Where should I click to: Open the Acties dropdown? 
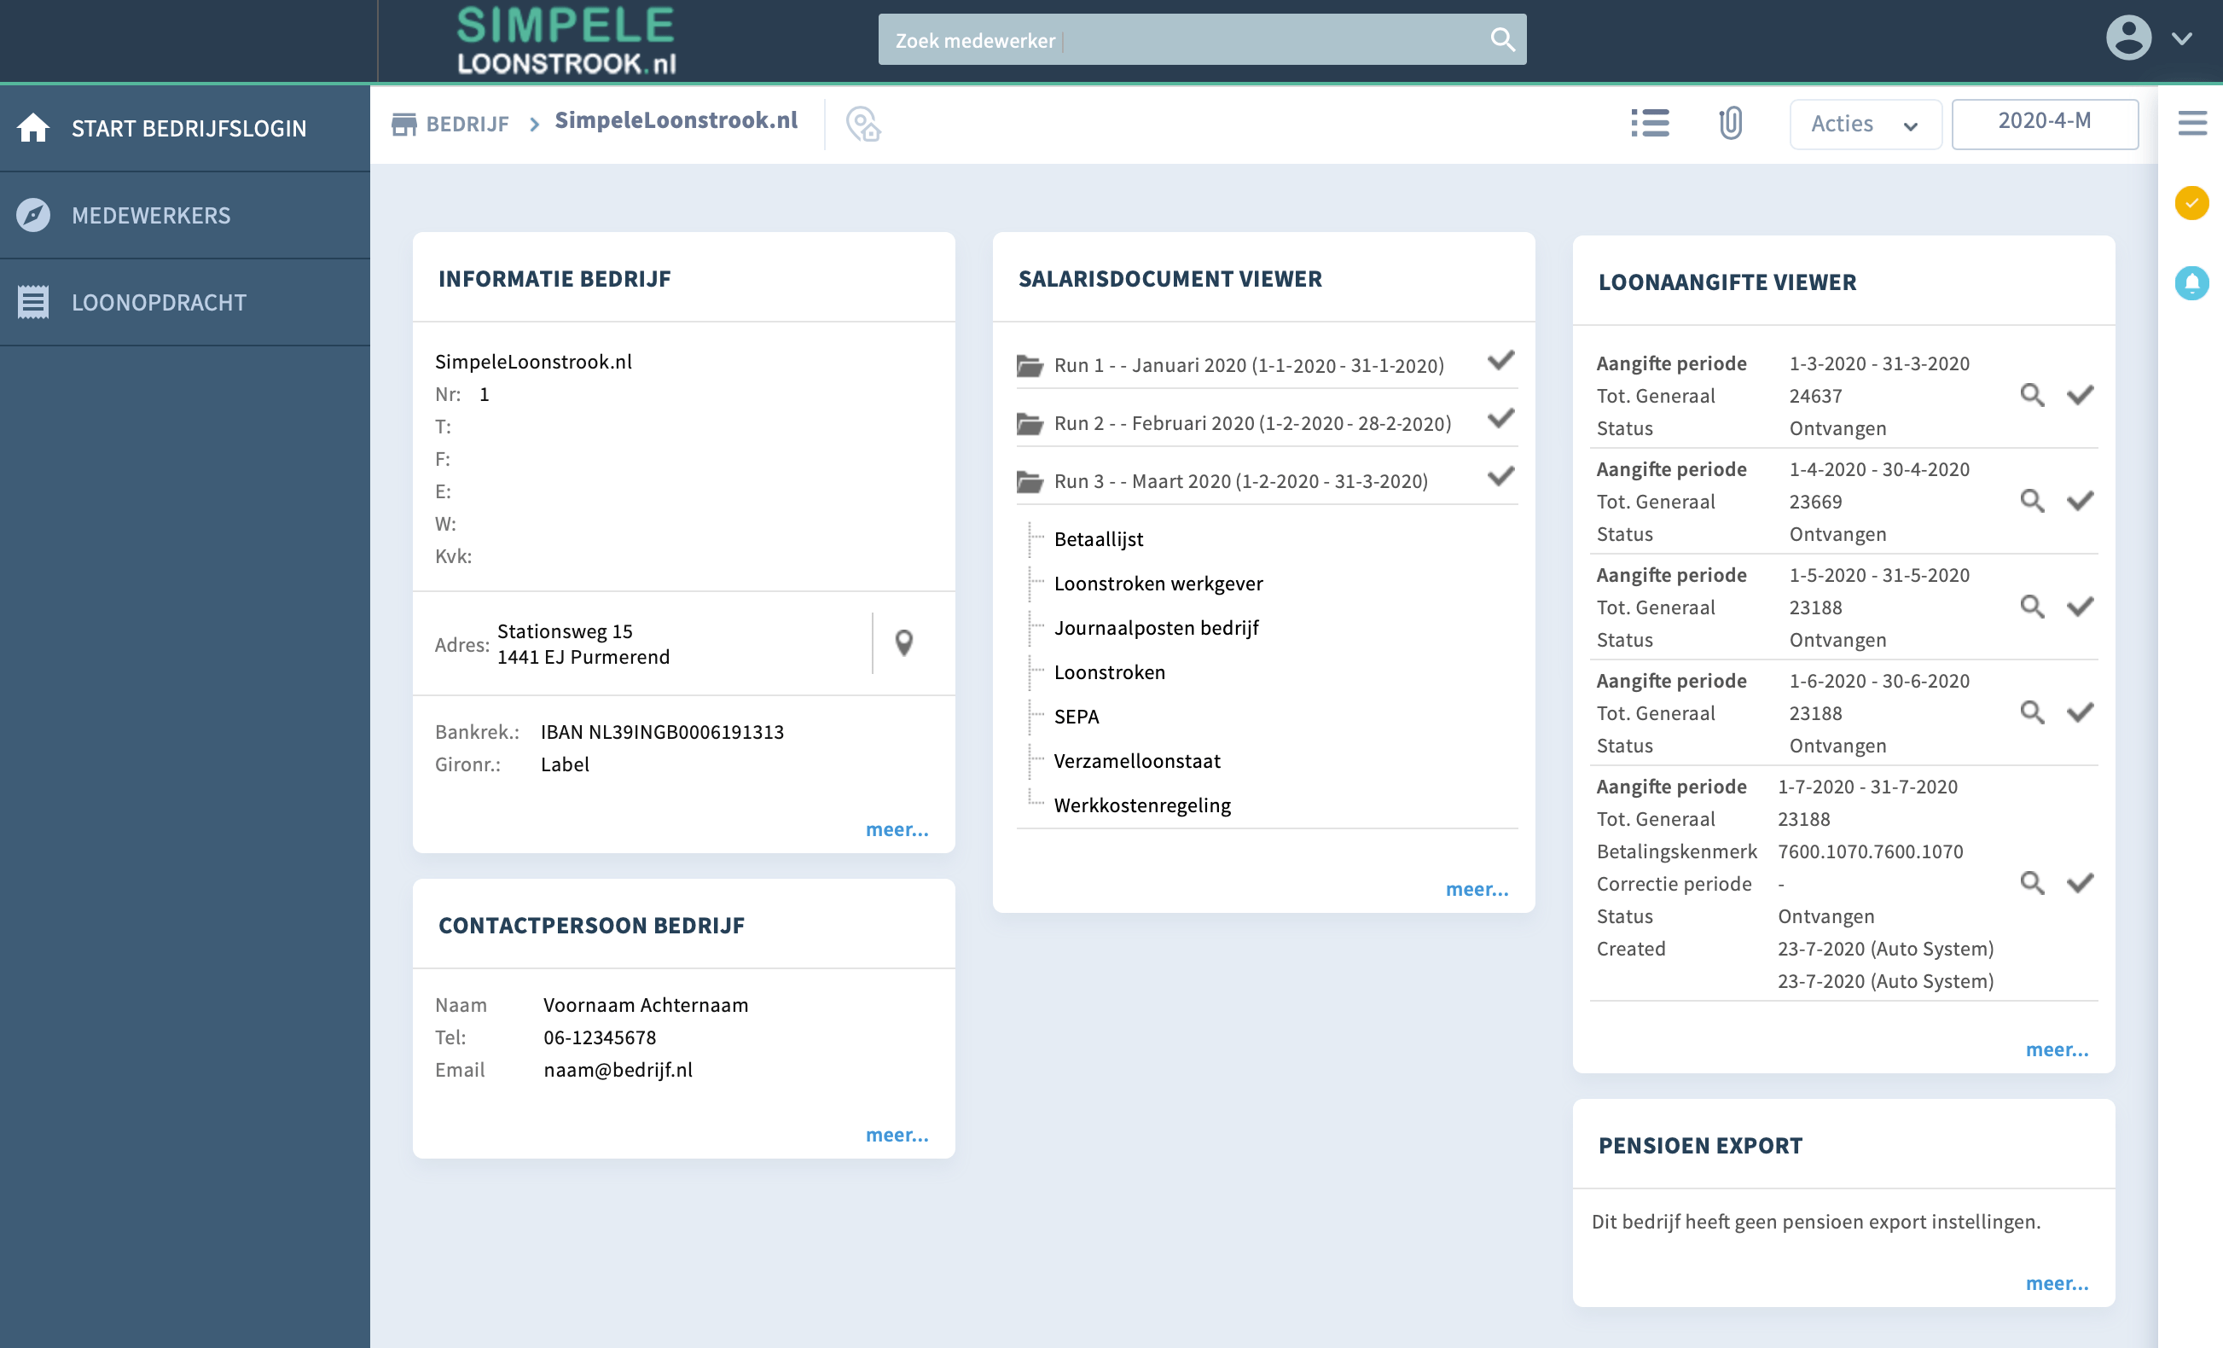(1864, 125)
